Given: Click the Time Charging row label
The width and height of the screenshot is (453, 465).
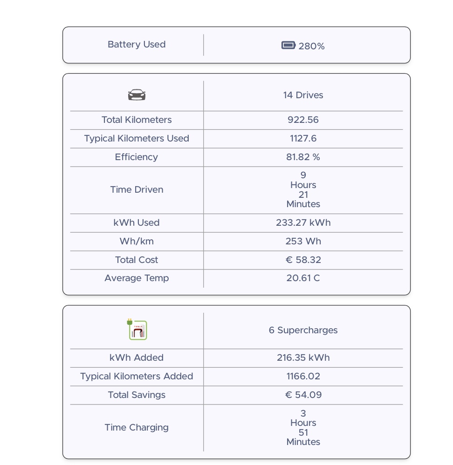Looking at the screenshot, I should coord(137,428).
